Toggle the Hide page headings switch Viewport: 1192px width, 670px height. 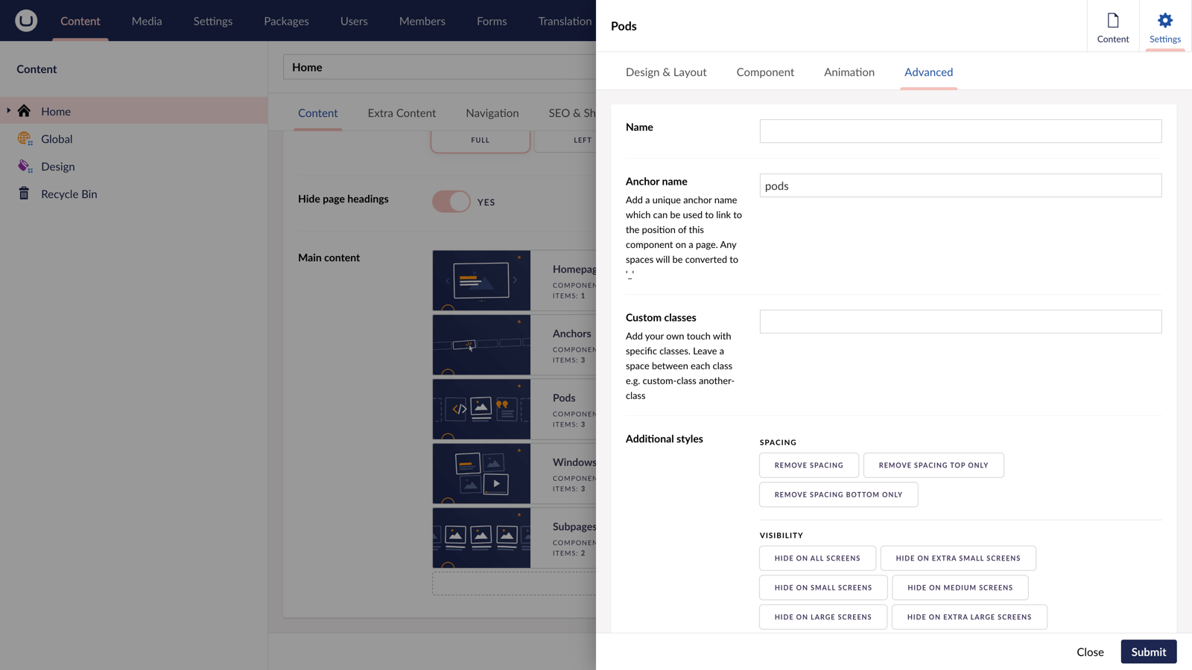tap(451, 202)
